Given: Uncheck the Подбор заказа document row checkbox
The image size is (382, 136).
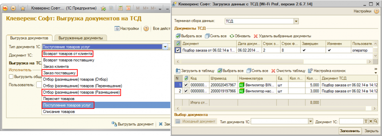Looking at the screenshot, I should tap(178, 50).
